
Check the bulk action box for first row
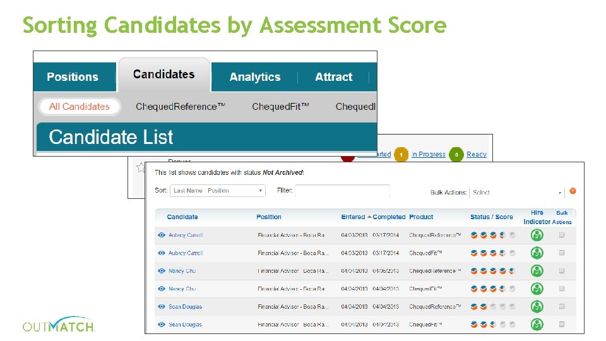[562, 235]
